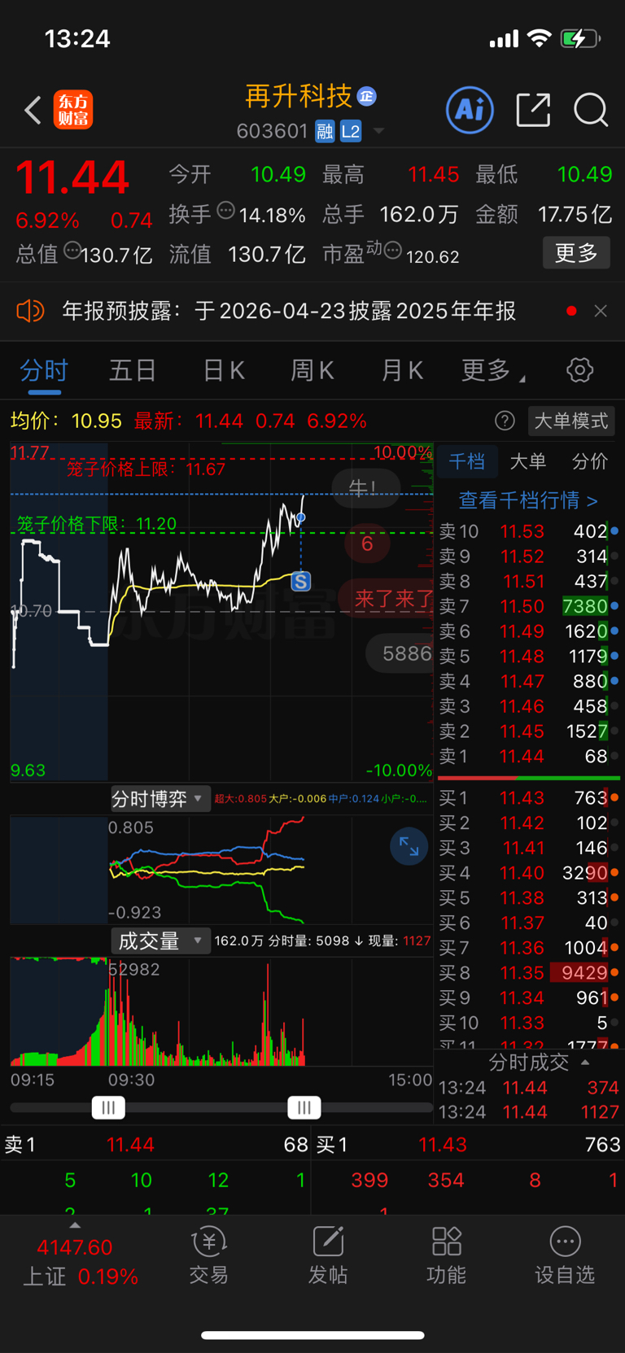Dismiss the announcement with the X
The image size is (625, 1353).
tap(601, 311)
